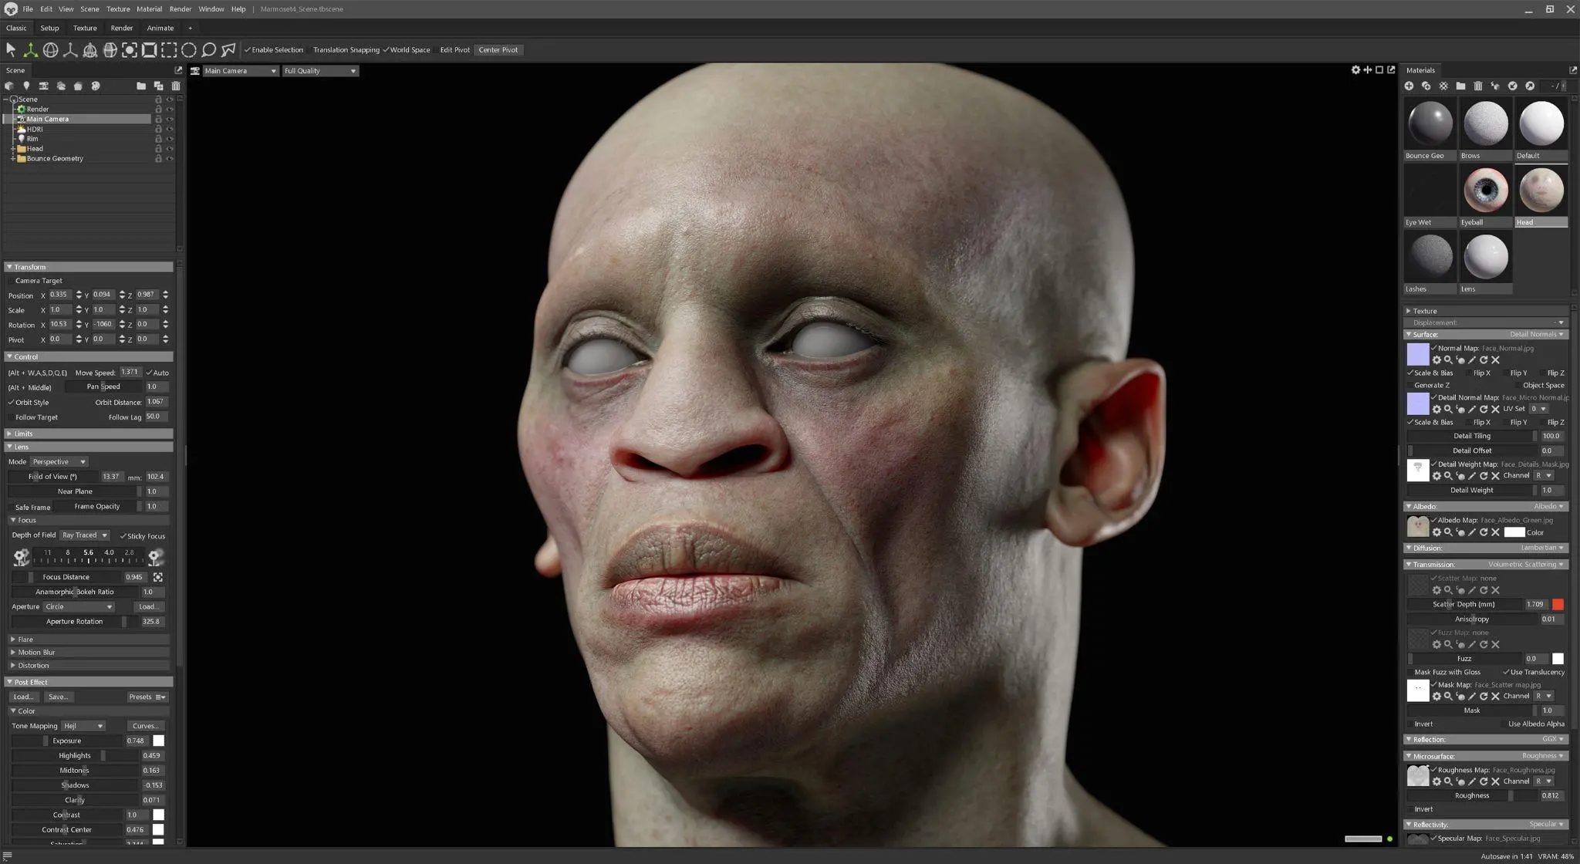Activate the Rotate gizmo tool
1580x864 pixels.
pos(50,50)
